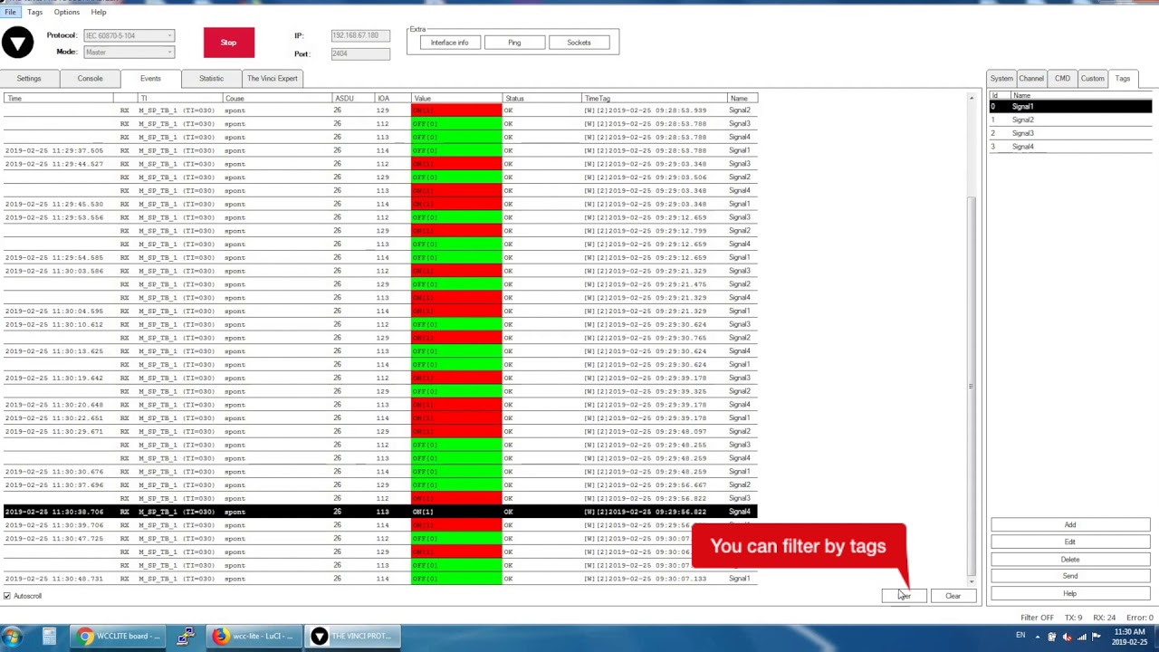Screen dimensions: 1159x652
Task: Click green value cell of 11:29:37.505 row
Action: point(456,150)
